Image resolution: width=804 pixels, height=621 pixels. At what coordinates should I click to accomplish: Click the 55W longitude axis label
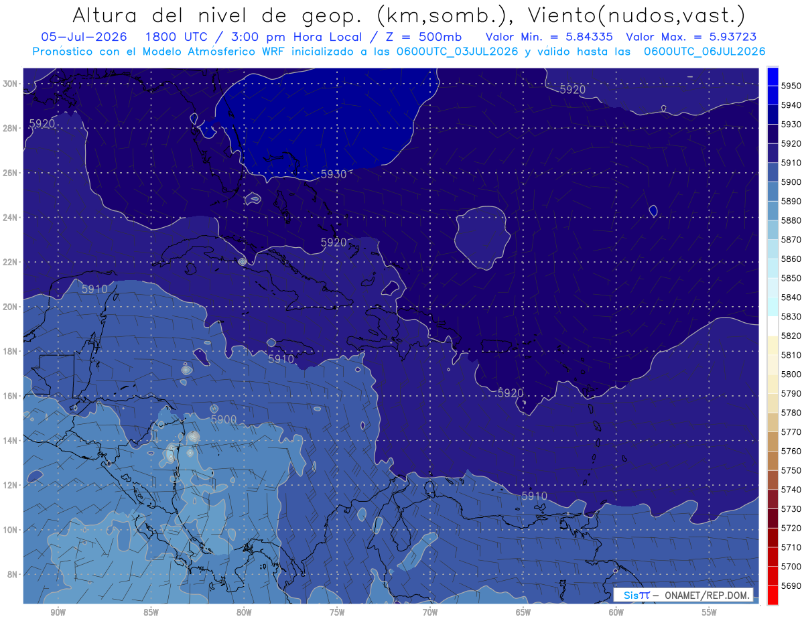(x=710, y=612)
